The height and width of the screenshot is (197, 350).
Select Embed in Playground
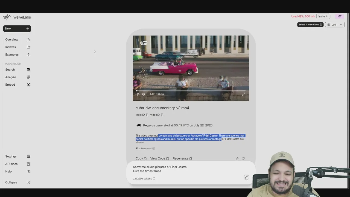pos(17,85)
